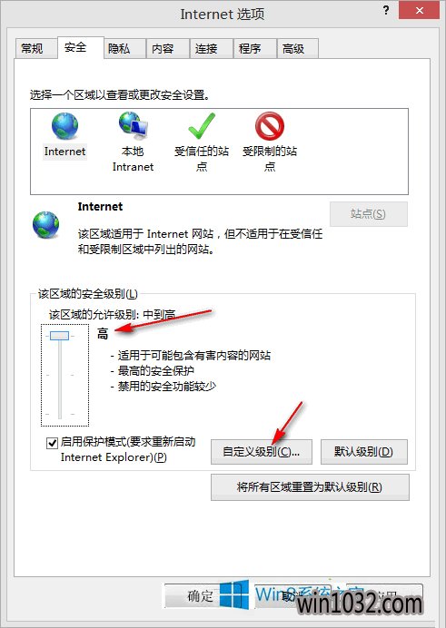The image size is (446, 628).
Task: Close the Internet 选项 dialog
Action: click(x=419, y=10)
